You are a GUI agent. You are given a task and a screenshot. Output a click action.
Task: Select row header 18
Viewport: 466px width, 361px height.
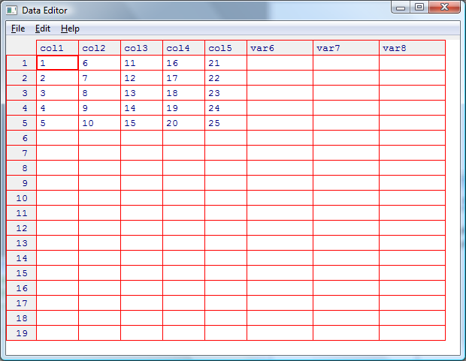21,318
